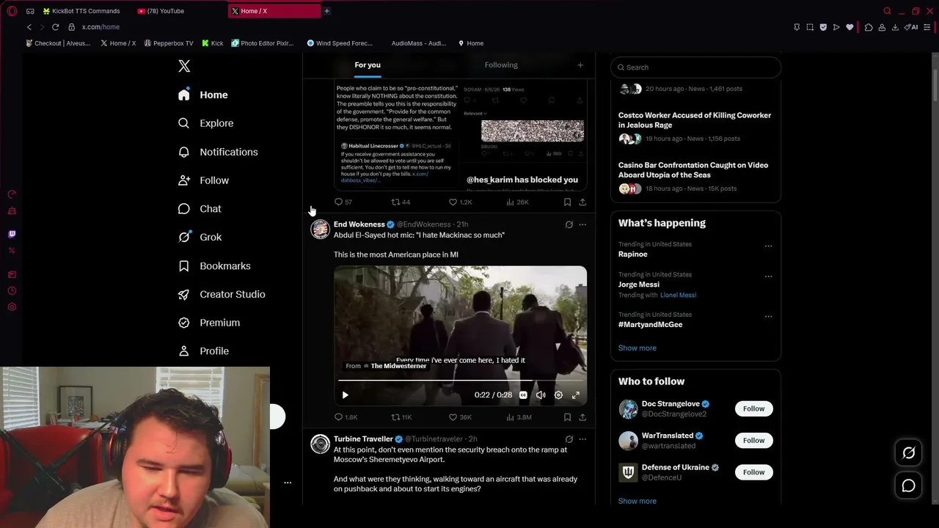Open the Easy Setup sliders icon
Viewport: 939px width, 528px height.
tap(927, 27)
